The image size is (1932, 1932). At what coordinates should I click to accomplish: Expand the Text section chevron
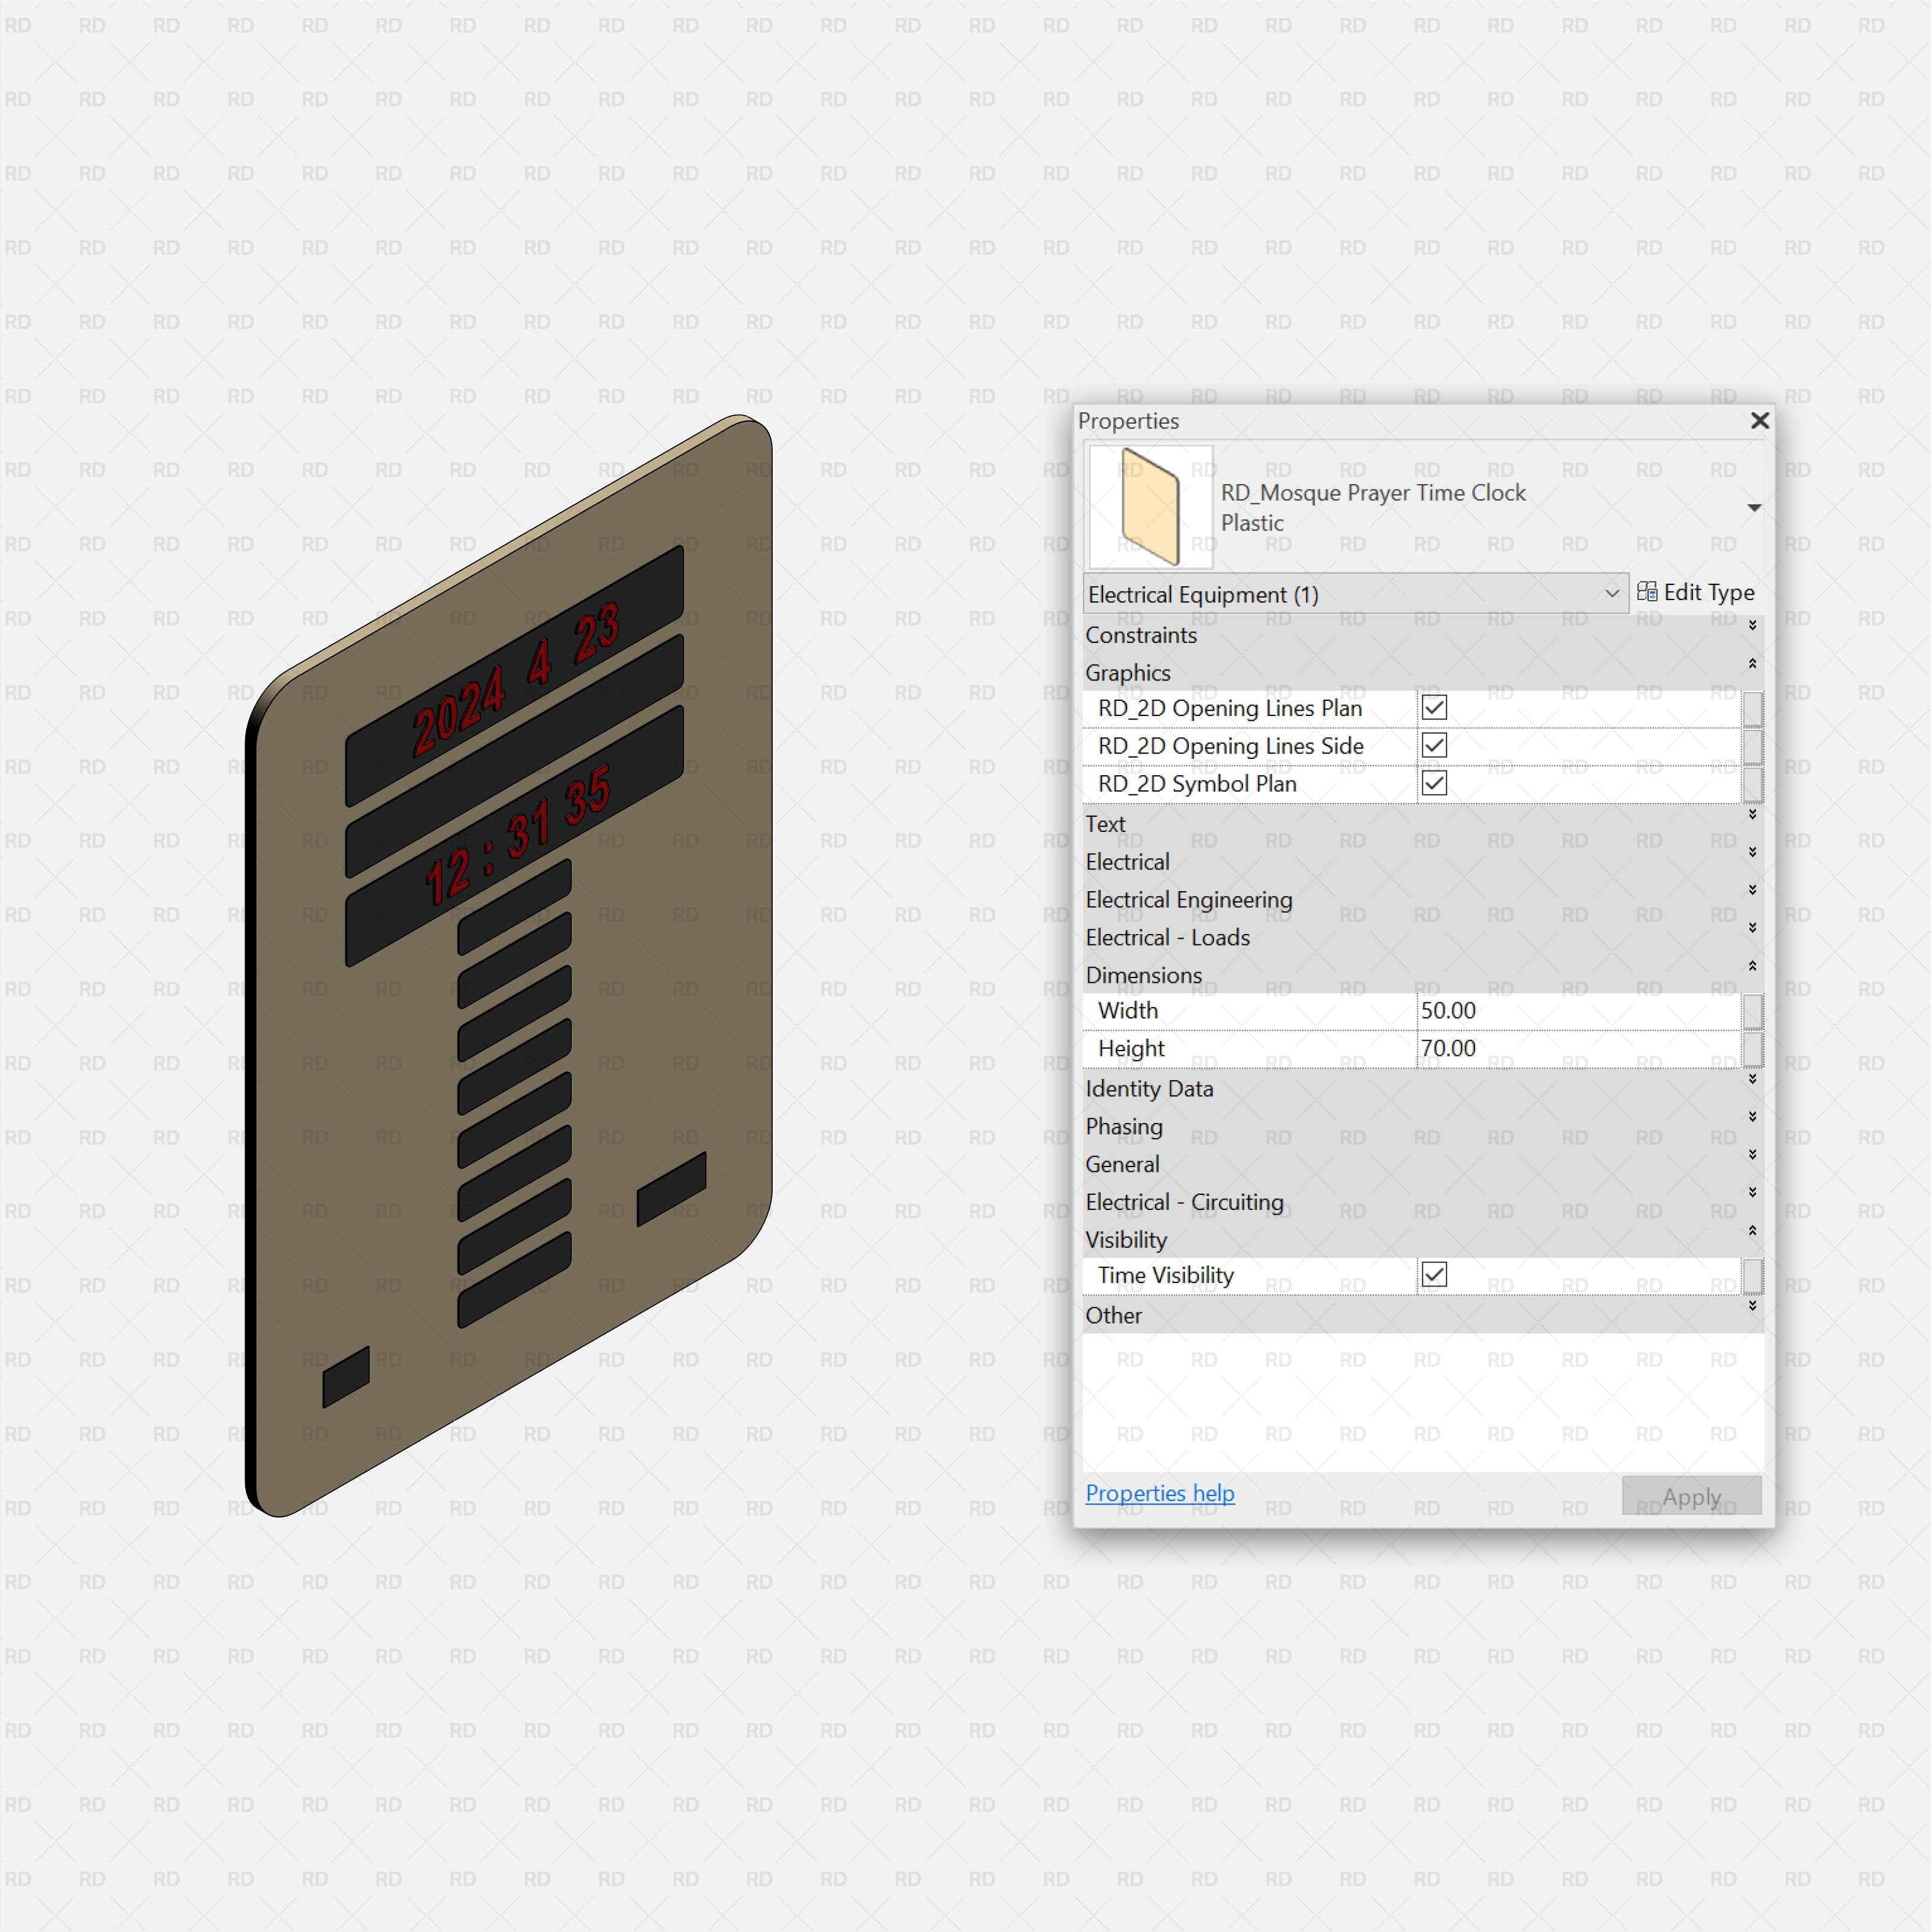(x=1752, y=814)
